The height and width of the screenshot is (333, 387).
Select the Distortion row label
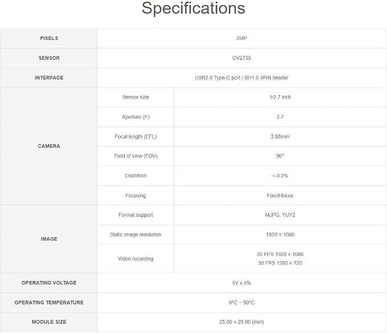(136, 176)
